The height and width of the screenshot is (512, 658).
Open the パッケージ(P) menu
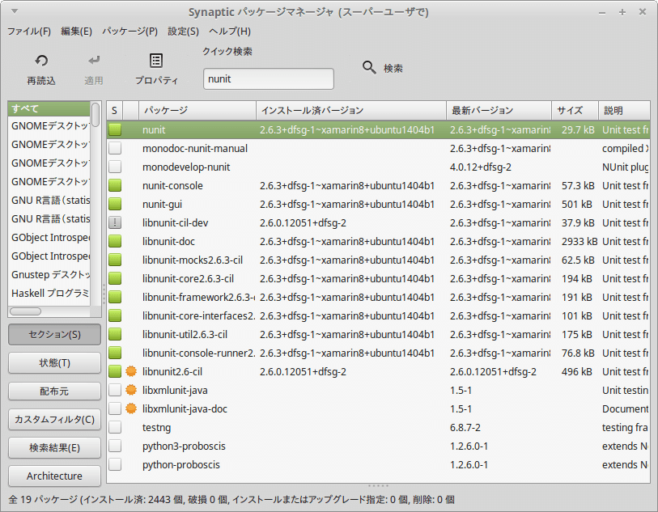click(129, 32)
